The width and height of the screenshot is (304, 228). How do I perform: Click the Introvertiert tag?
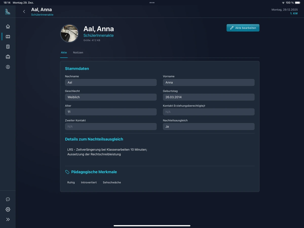(x=89, y=182)
